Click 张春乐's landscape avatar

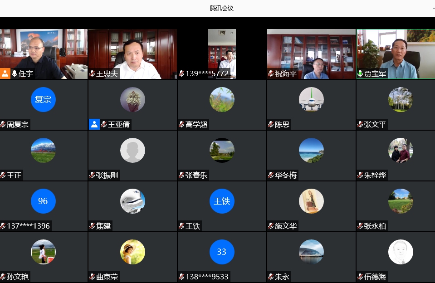pos(222,150)
